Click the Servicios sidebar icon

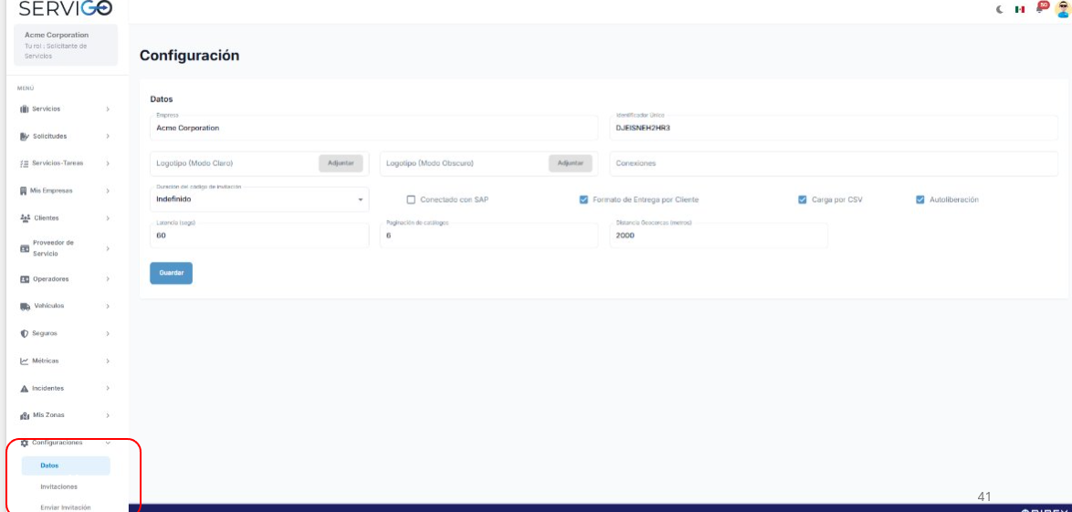[x=25, y=109]
